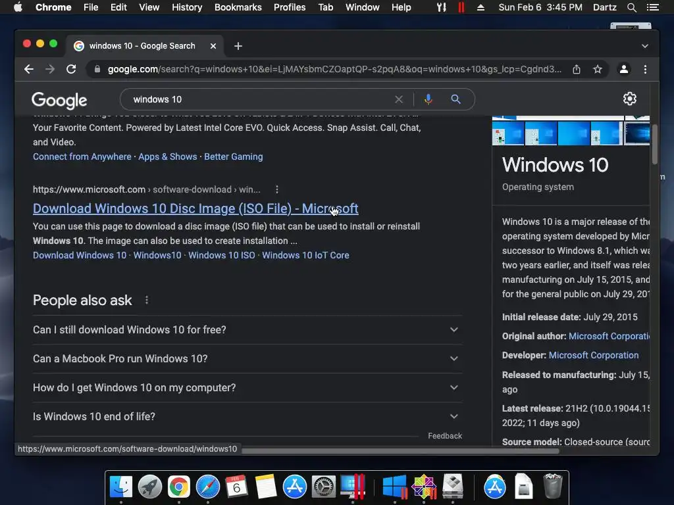Screen dimensions: 674x505
Task: Open Finder from the Dock
Action: click(x=121, y=487)
